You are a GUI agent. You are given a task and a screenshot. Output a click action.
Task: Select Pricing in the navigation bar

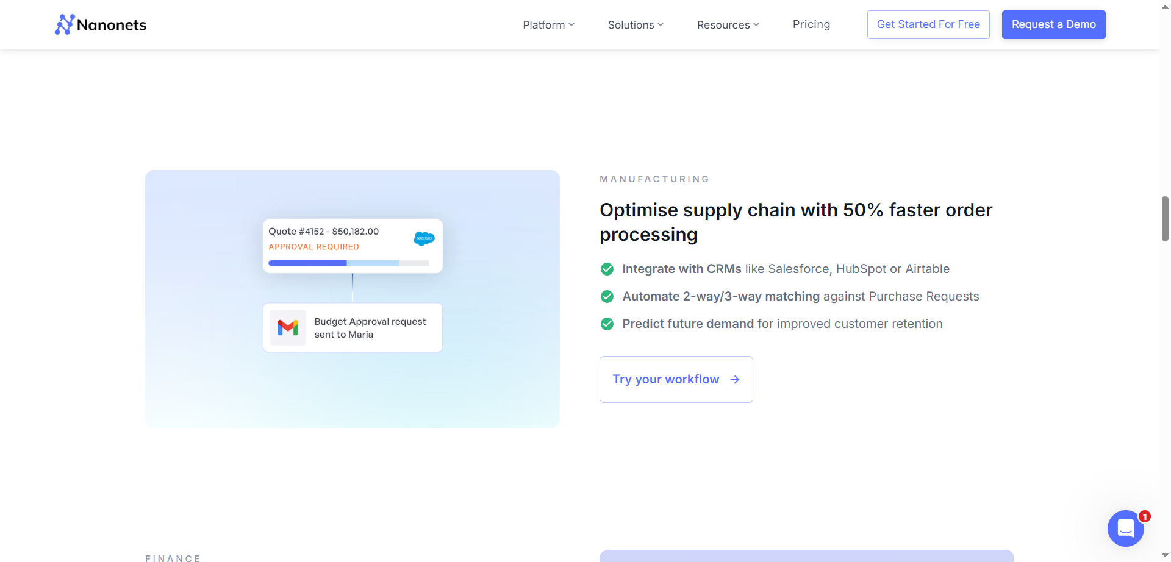[x=811, y=24]
